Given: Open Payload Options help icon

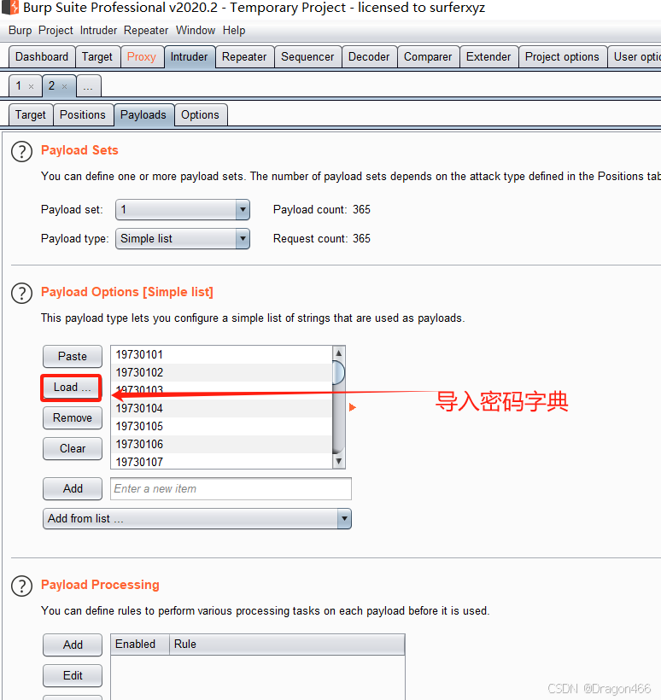Looking at the screenshot, I should (x=21, y=294).
